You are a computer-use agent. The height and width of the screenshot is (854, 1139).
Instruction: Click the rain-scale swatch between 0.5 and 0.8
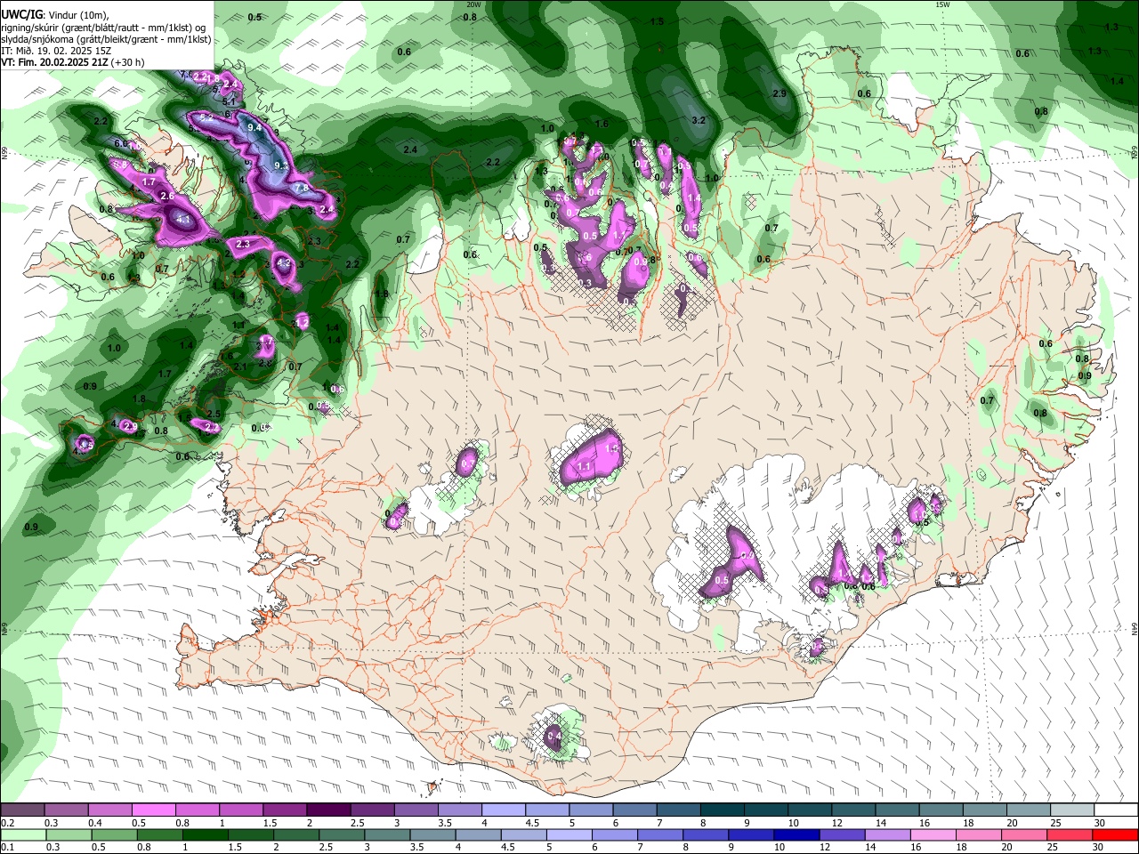115,834
